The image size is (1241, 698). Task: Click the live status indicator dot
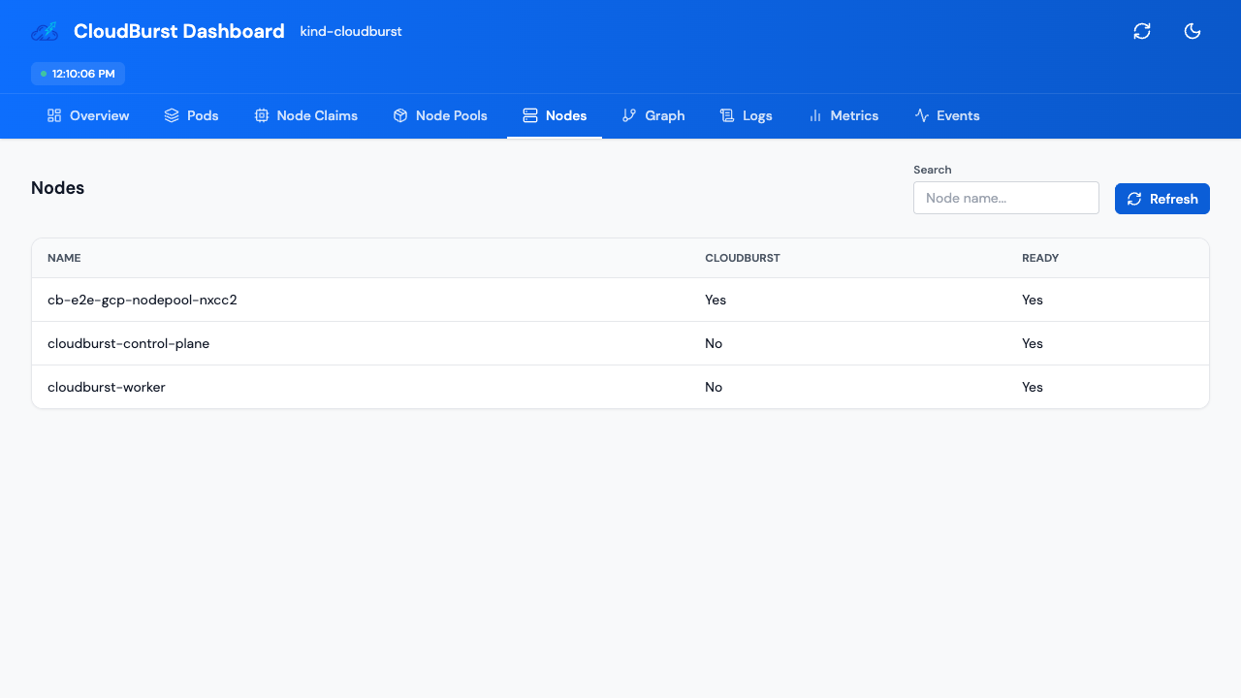(42, 74)
